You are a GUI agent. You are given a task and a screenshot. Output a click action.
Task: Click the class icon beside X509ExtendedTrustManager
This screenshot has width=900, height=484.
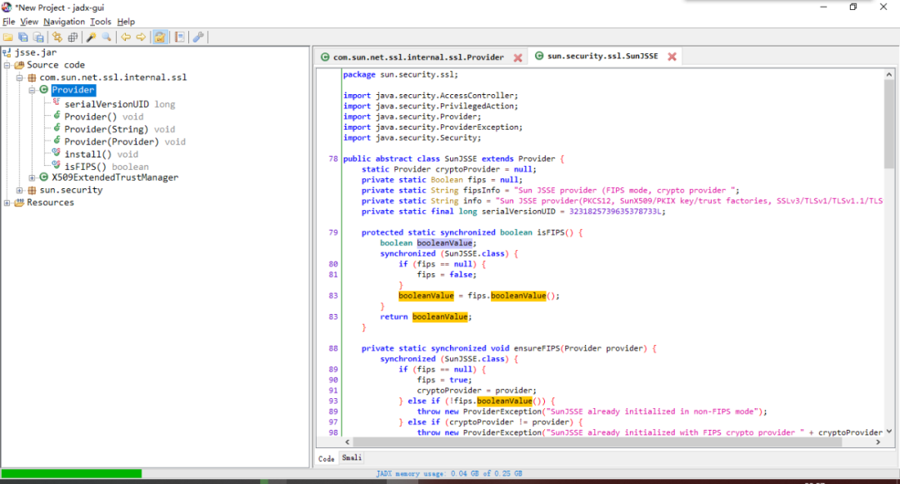(x=43, y=177)
